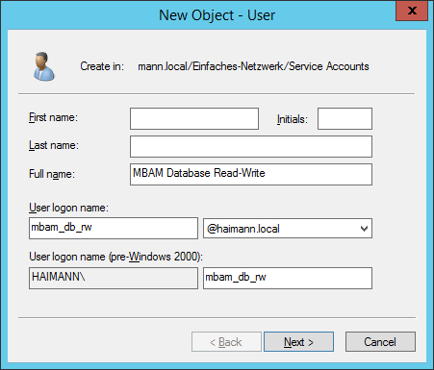Screen dimensions: 434x370
Task: Click the mann.local/Einfaches-Netzwerk/Service Accounts path text
Action: point(253,66)
